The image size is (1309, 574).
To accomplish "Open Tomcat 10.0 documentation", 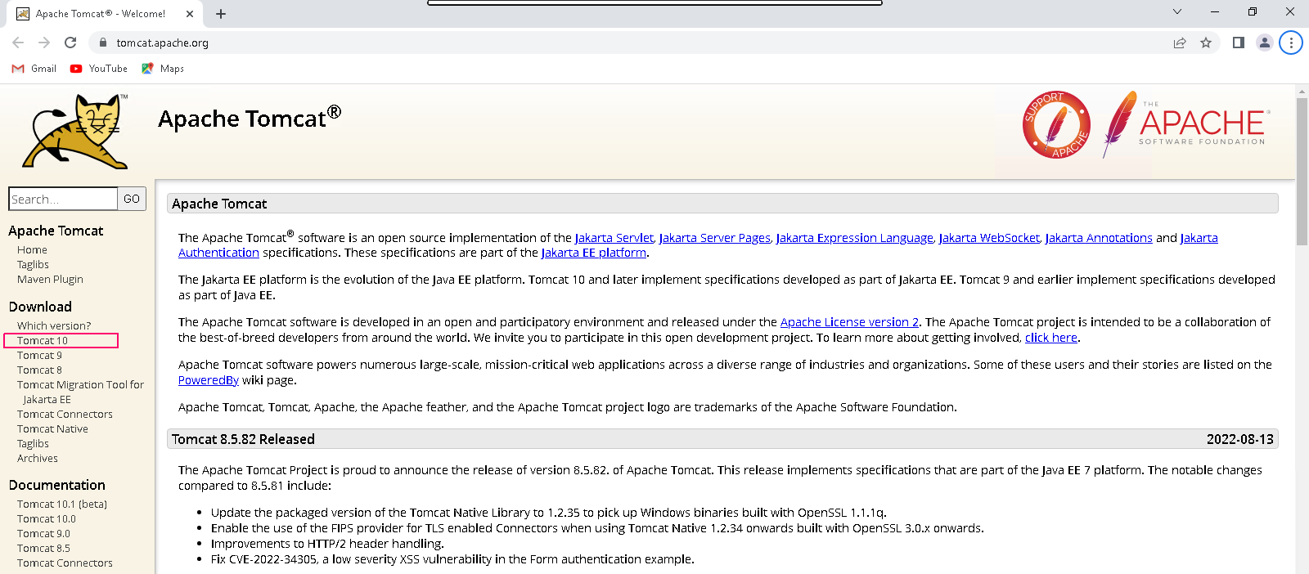I will tap(47, 519).
